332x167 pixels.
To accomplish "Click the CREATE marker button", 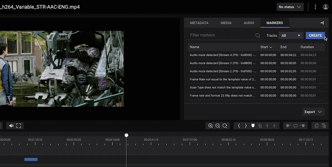I will pos(315,35).
